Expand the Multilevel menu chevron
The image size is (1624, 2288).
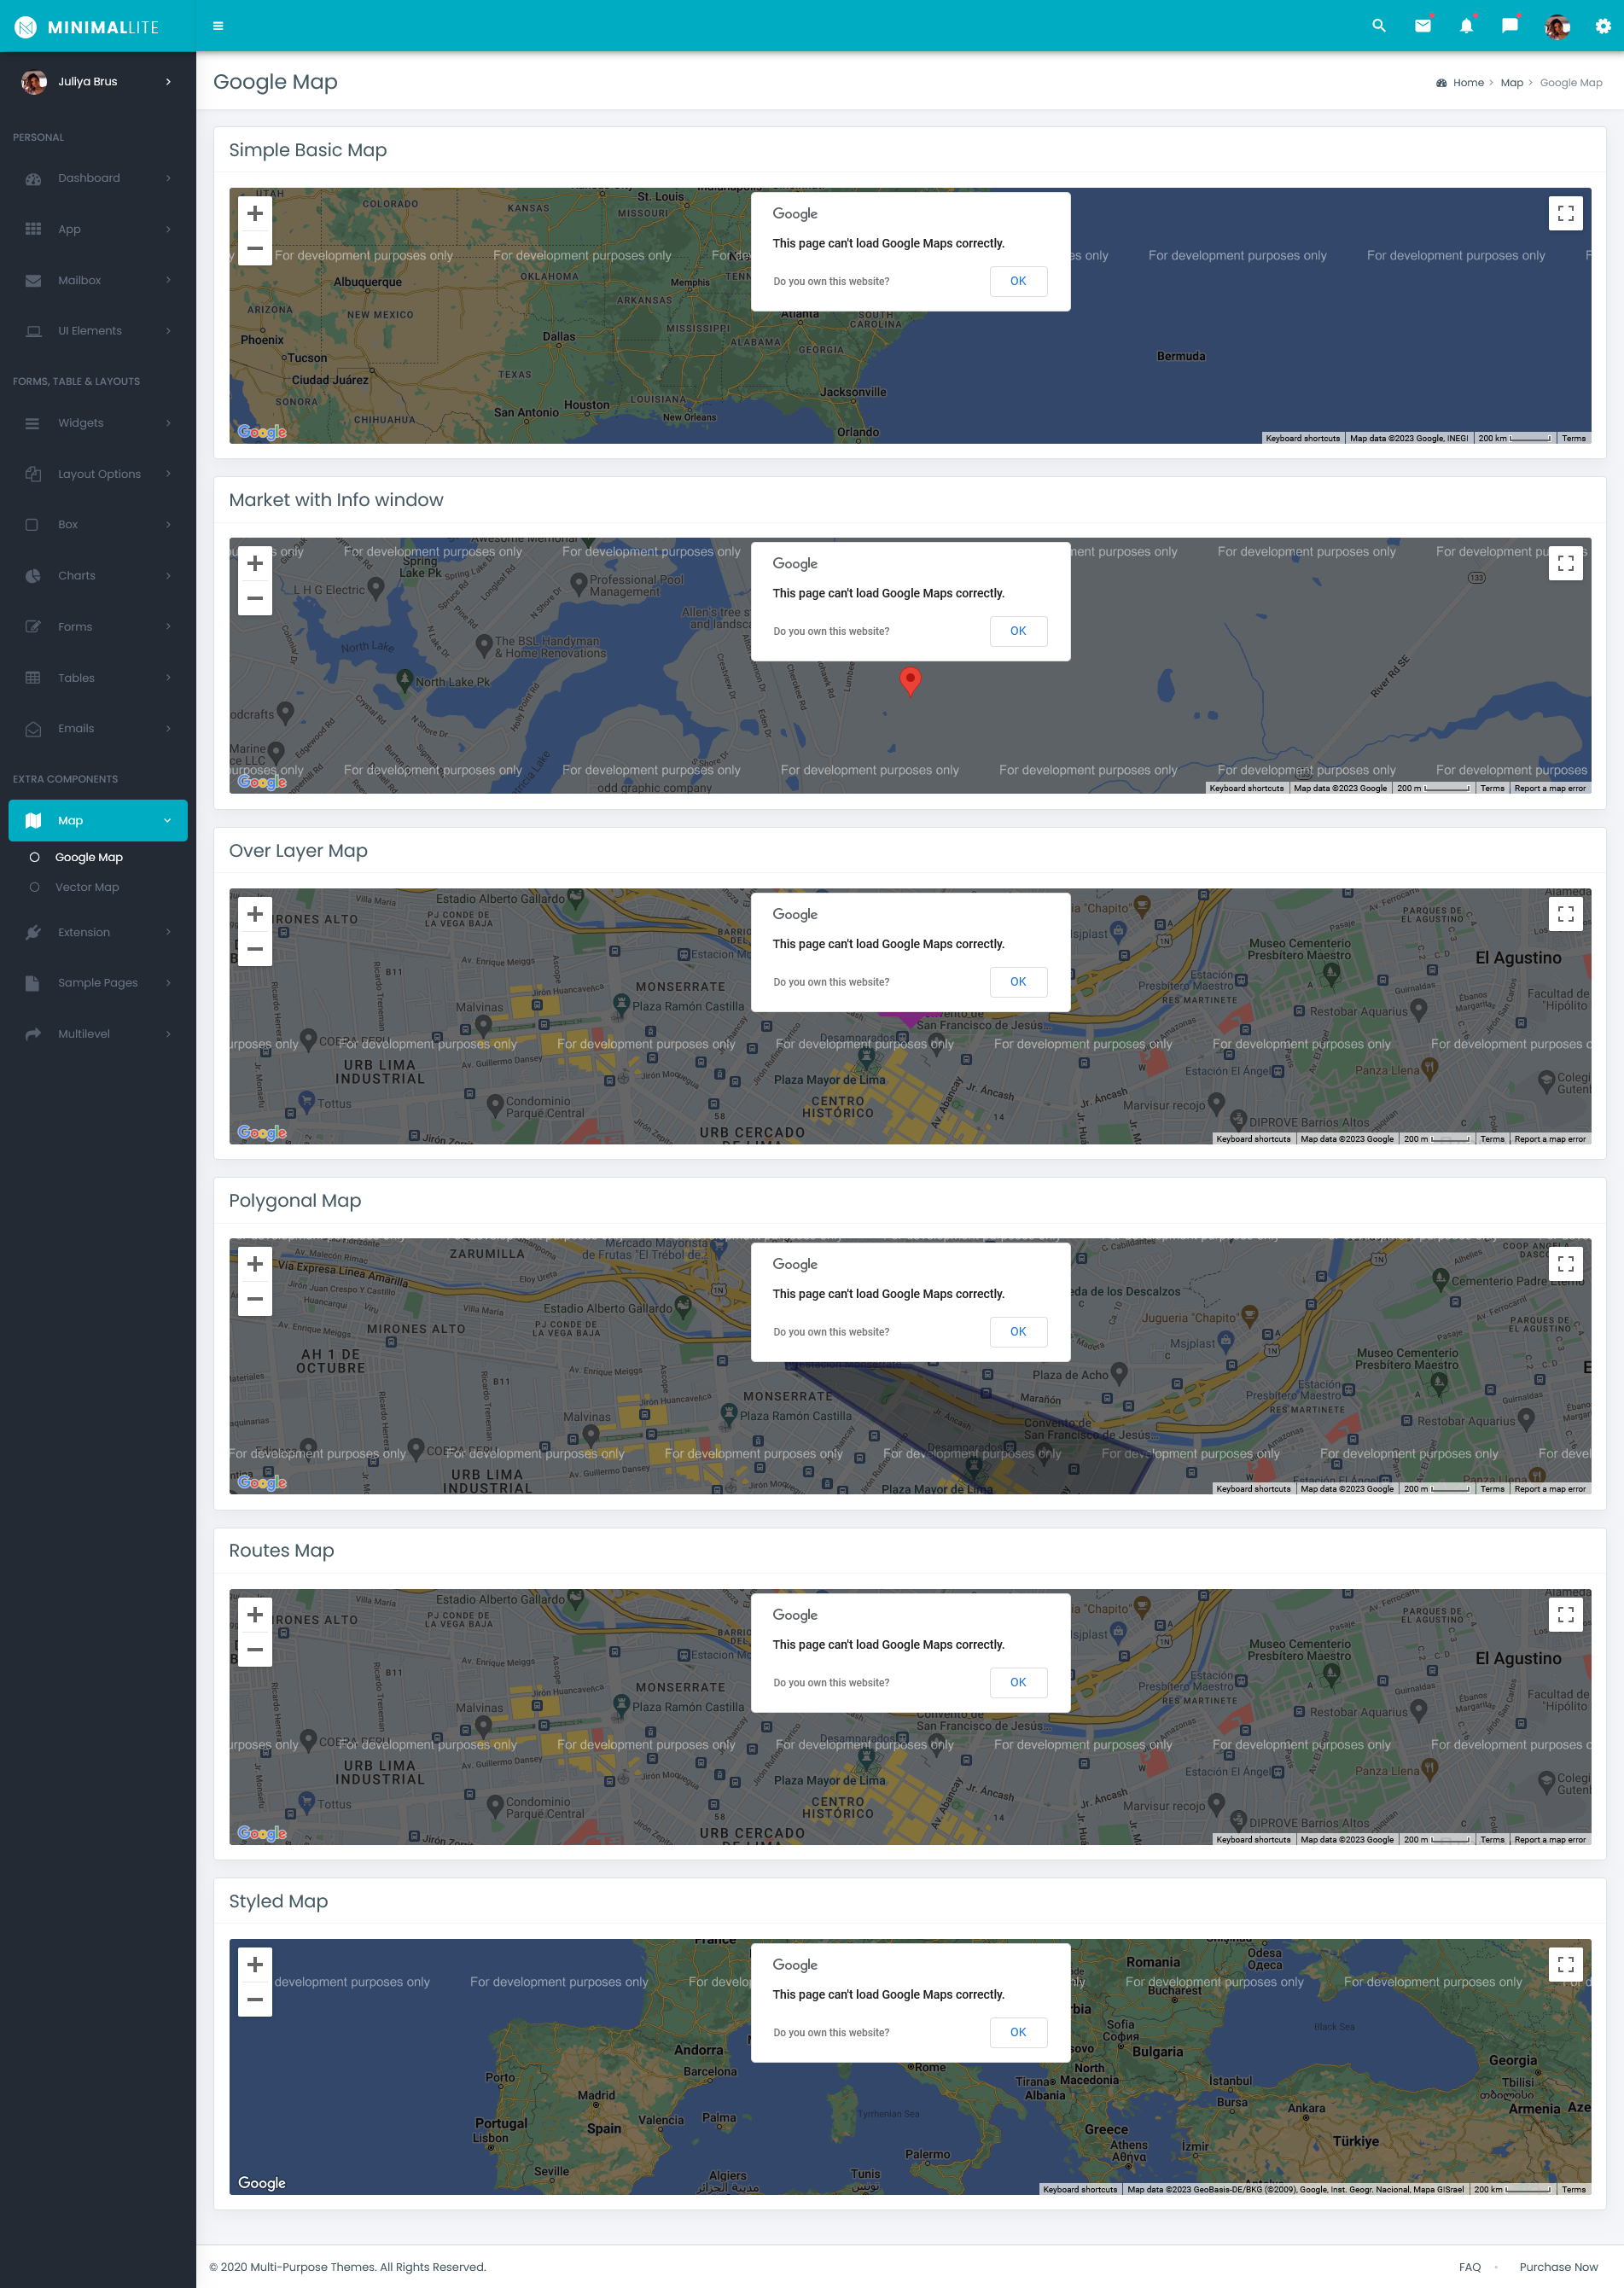(168, 1034)
